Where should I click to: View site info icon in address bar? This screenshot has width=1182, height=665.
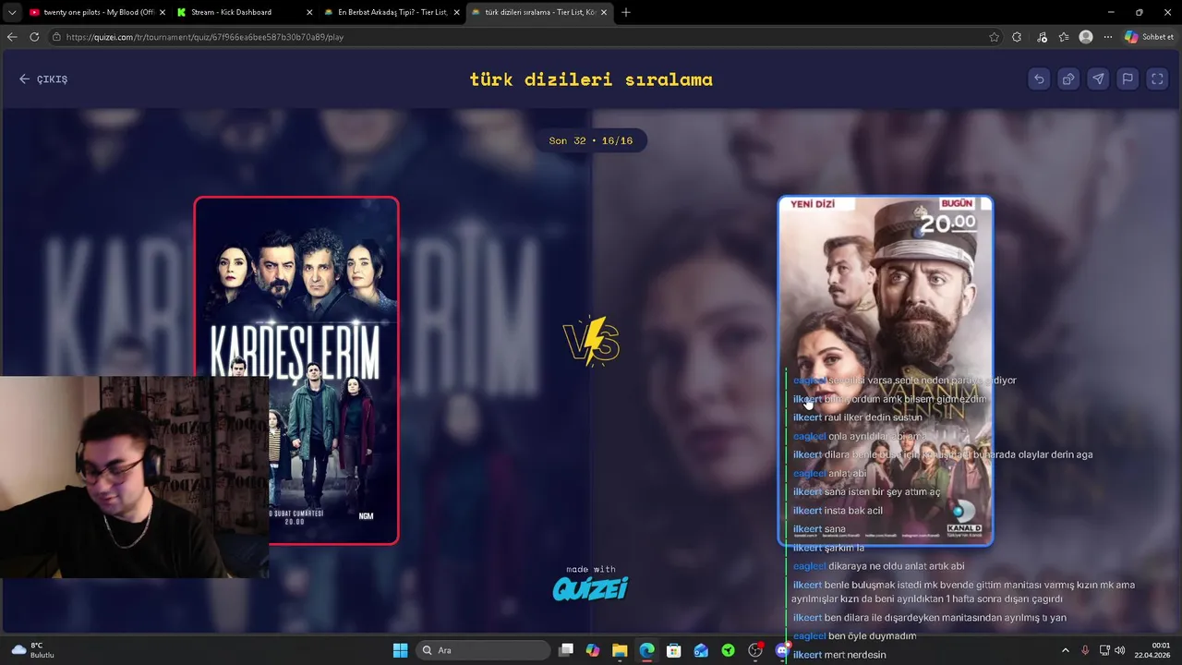(x=56, y=37)
